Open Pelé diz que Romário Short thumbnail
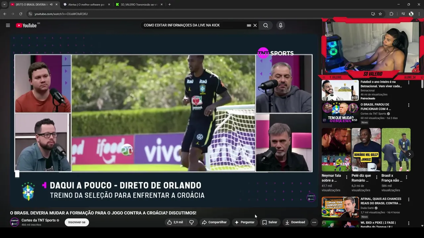This screenshot has width=424, height=238. [366, 150]
